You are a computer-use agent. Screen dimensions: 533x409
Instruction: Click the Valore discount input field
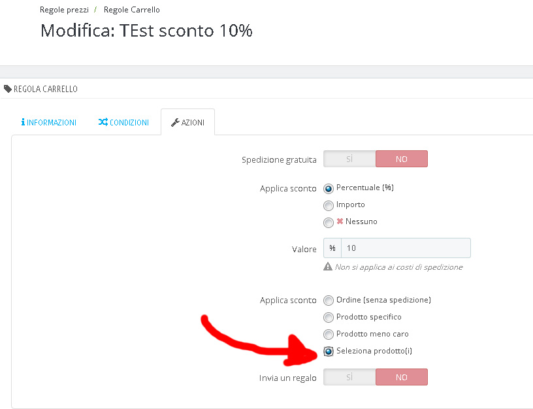click(x=405, y=248)
